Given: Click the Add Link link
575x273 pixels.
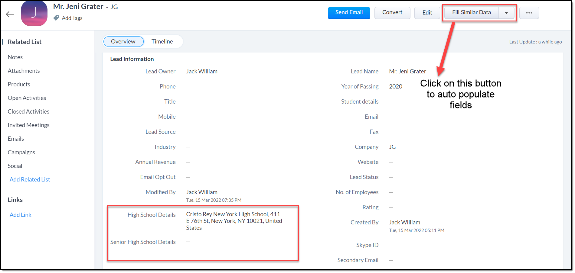Looking at the screenshot, I should [x=21, y=215].
